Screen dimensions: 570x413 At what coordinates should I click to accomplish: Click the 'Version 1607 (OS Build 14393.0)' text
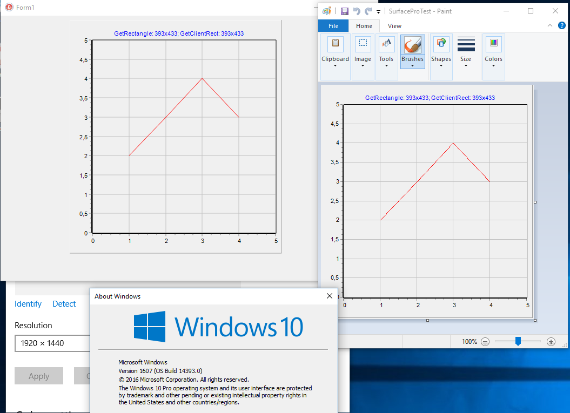coord(160,371)
